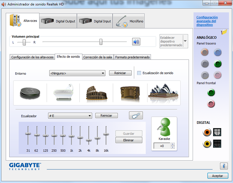The height and width of the screenshot is (183, 233).
Task: Click the upper optical digital connector
Action: pos(217,132)
